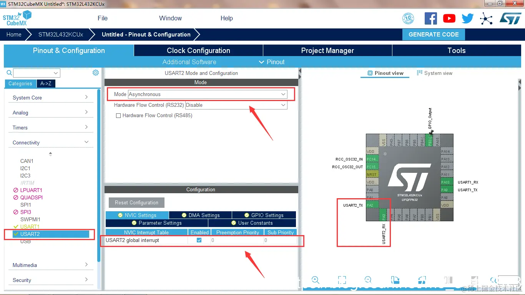The height and width of the screenshot is (295, 525).
Task: Switch to Tools tab
Action: point(457,50)
